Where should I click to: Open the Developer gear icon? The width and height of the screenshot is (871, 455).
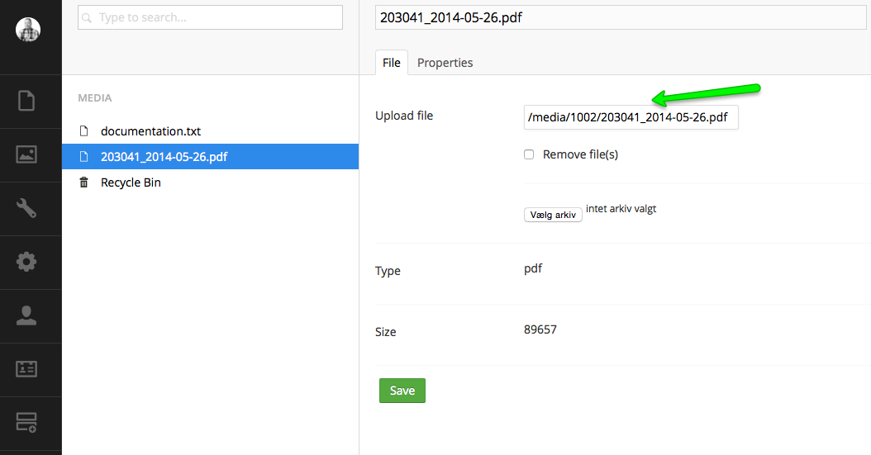[26, 261]
